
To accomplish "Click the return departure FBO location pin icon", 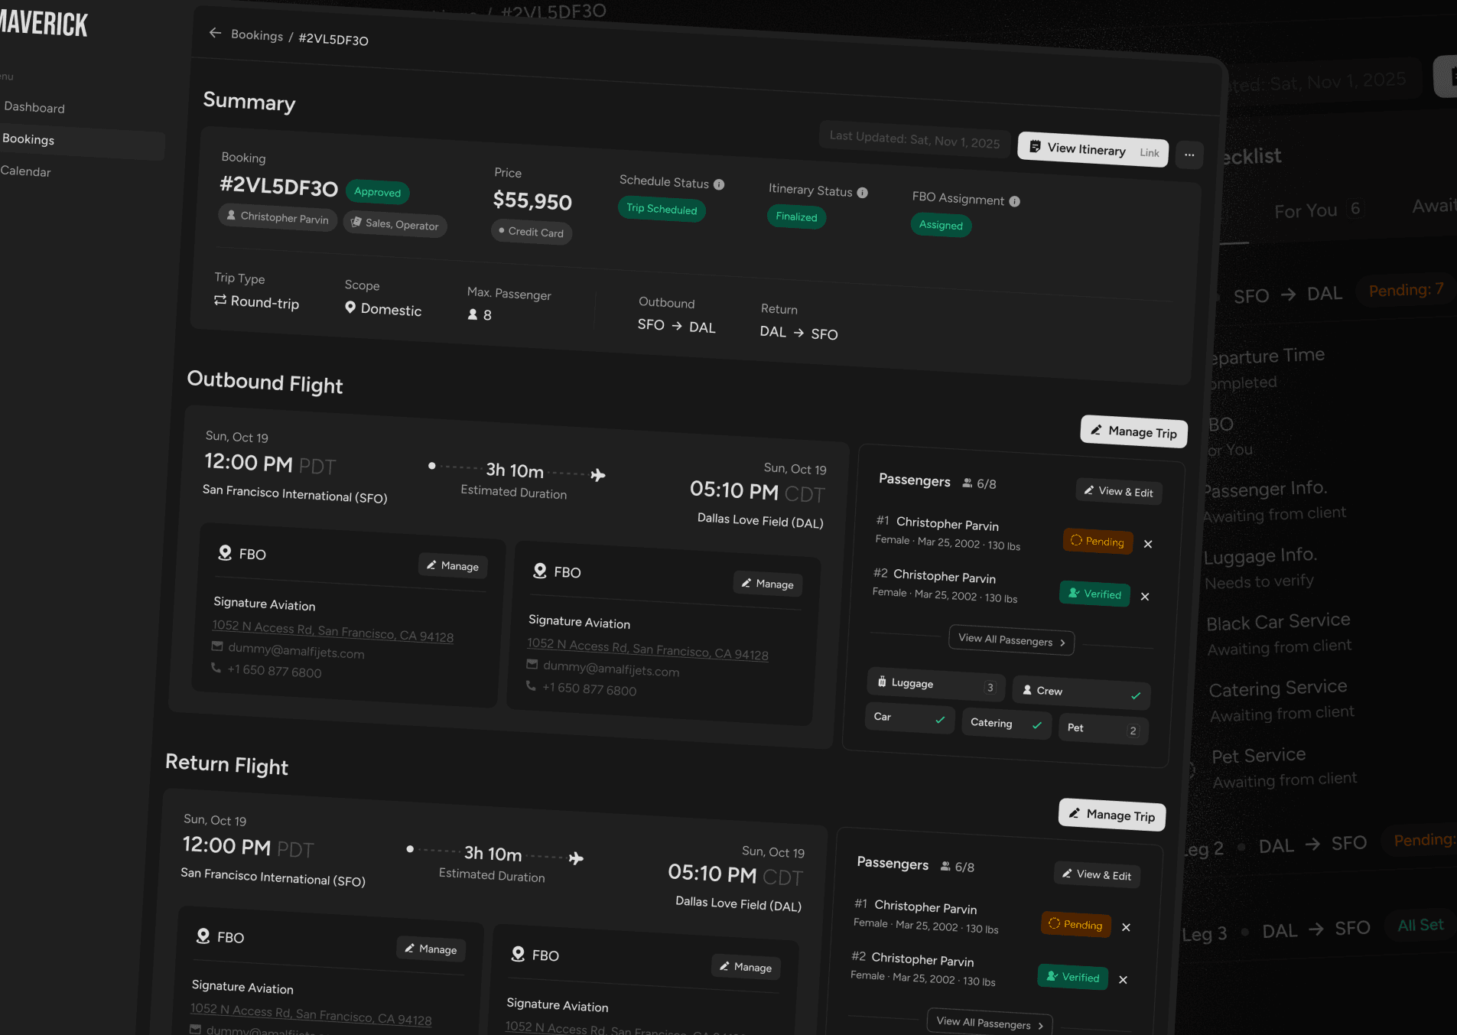I will [203, 936].
